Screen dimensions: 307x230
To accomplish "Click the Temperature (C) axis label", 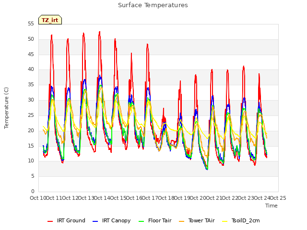I will 6,108.
